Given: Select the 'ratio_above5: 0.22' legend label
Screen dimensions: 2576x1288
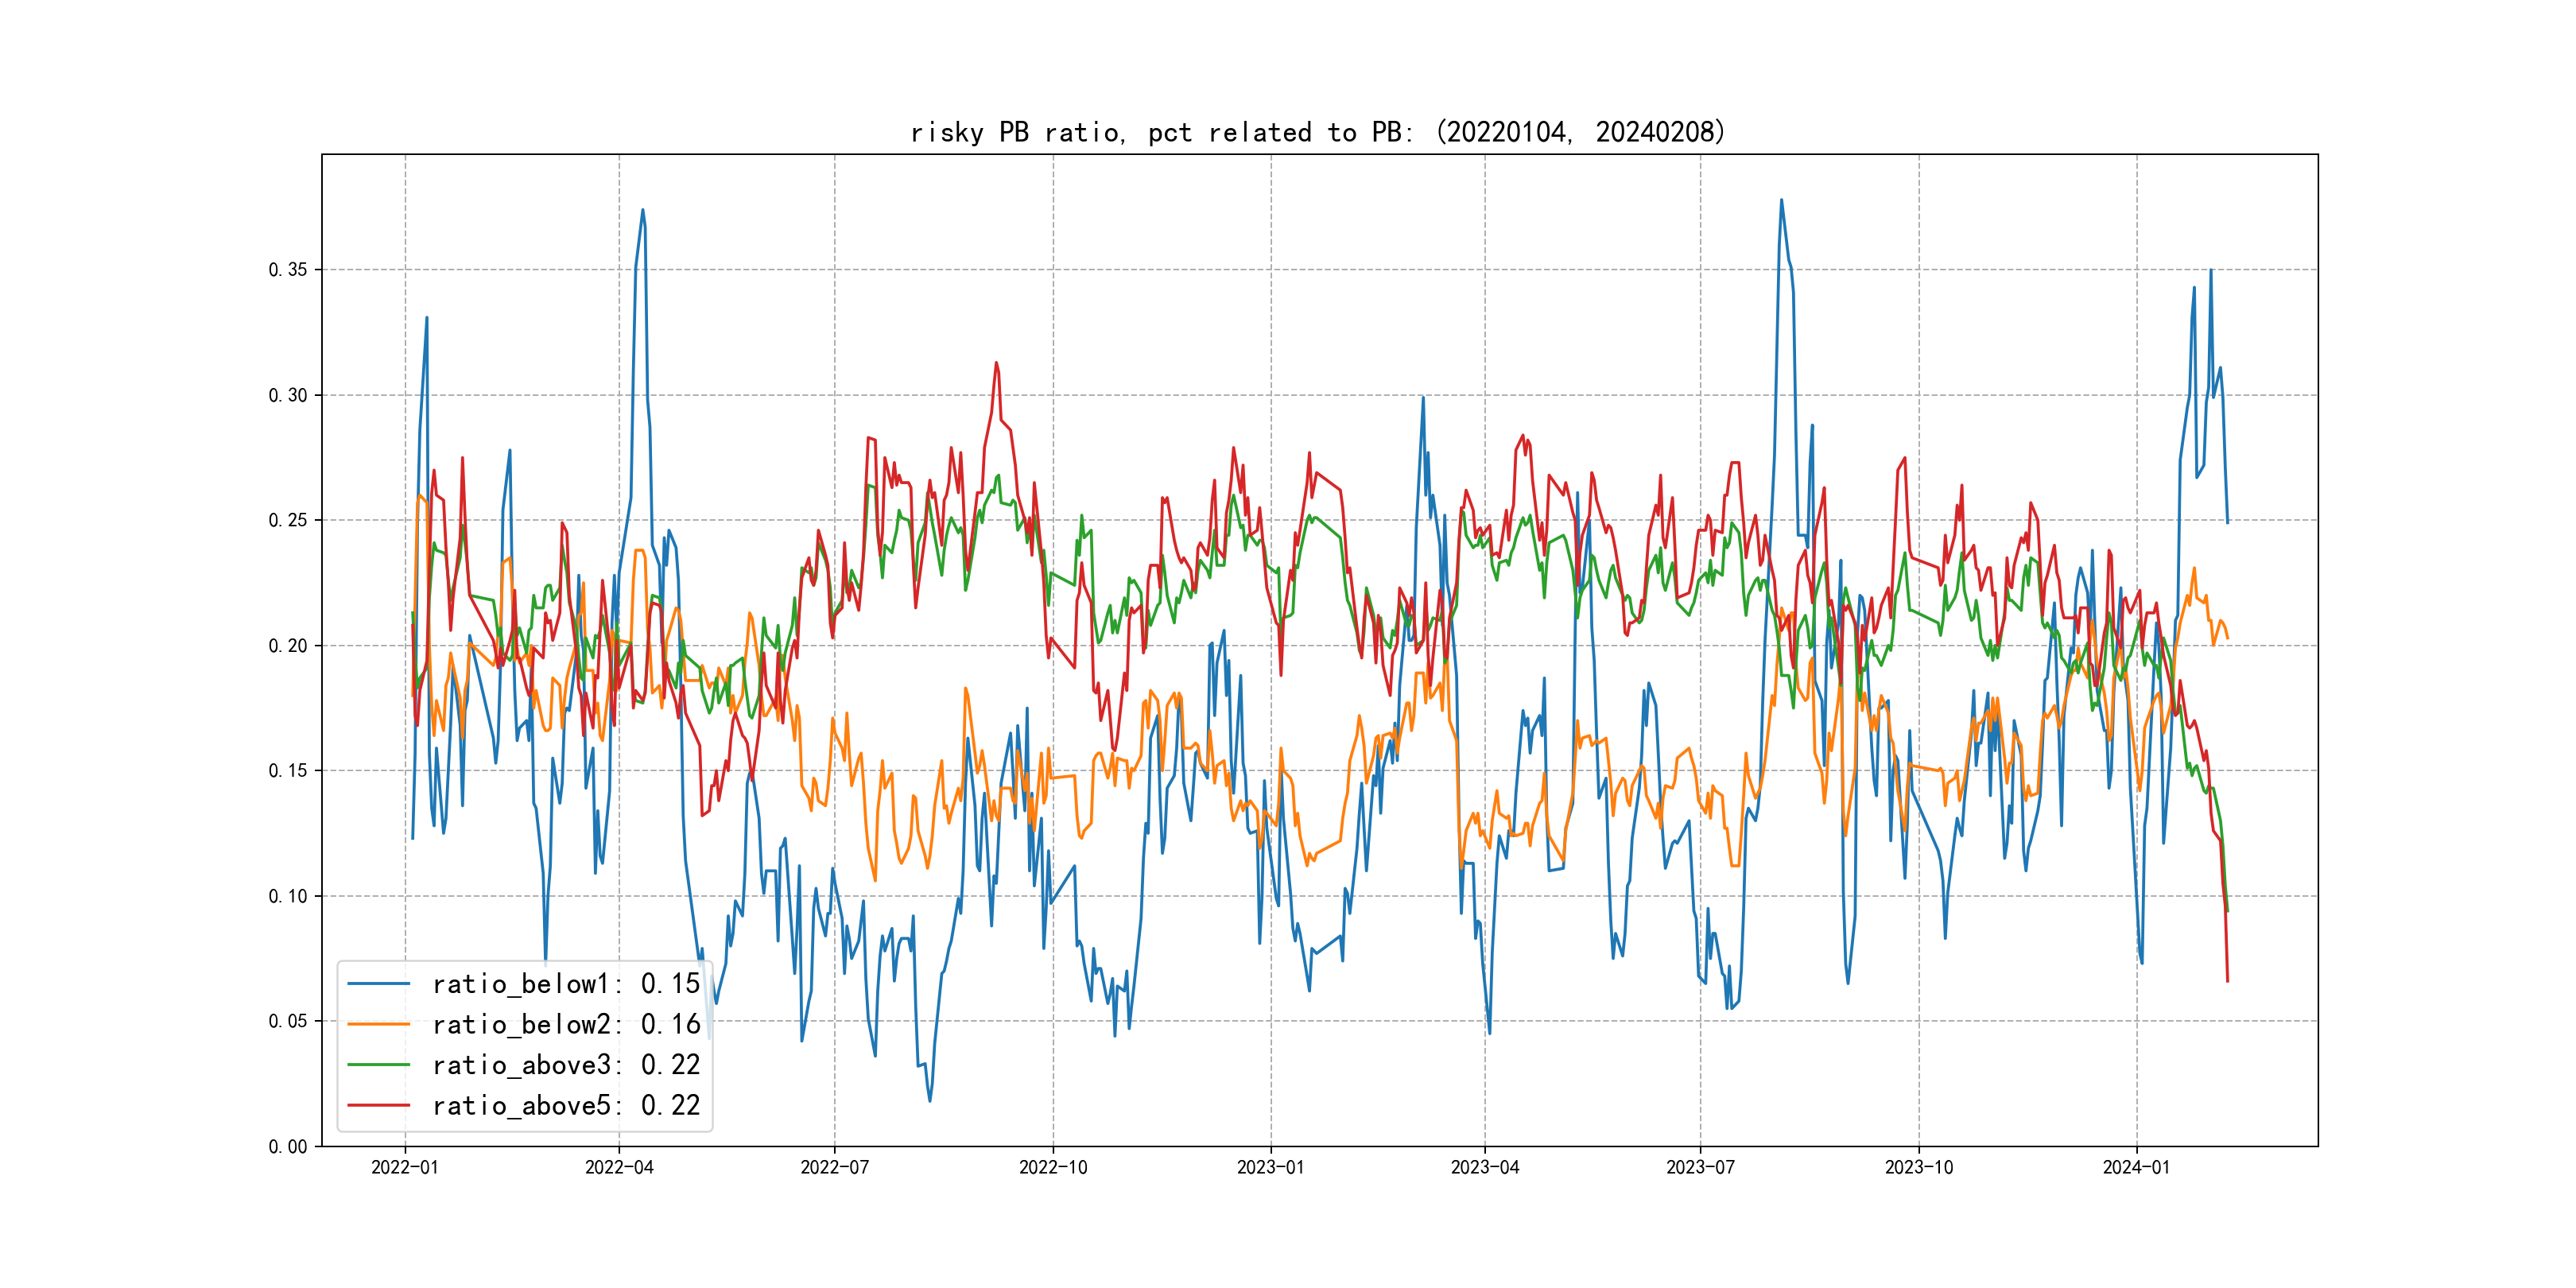Looking at the screenshot, I should pos(566,1105).
